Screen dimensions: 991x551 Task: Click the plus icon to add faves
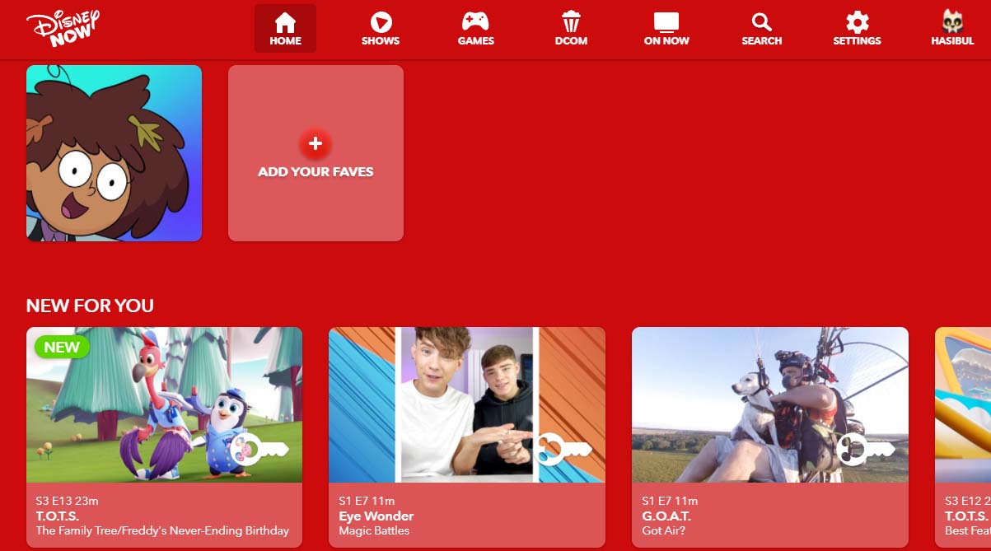(x=315, y=144)
